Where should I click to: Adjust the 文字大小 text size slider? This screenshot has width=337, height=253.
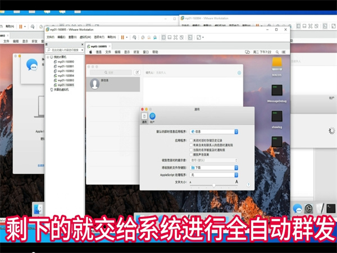(x=213, y=184)
